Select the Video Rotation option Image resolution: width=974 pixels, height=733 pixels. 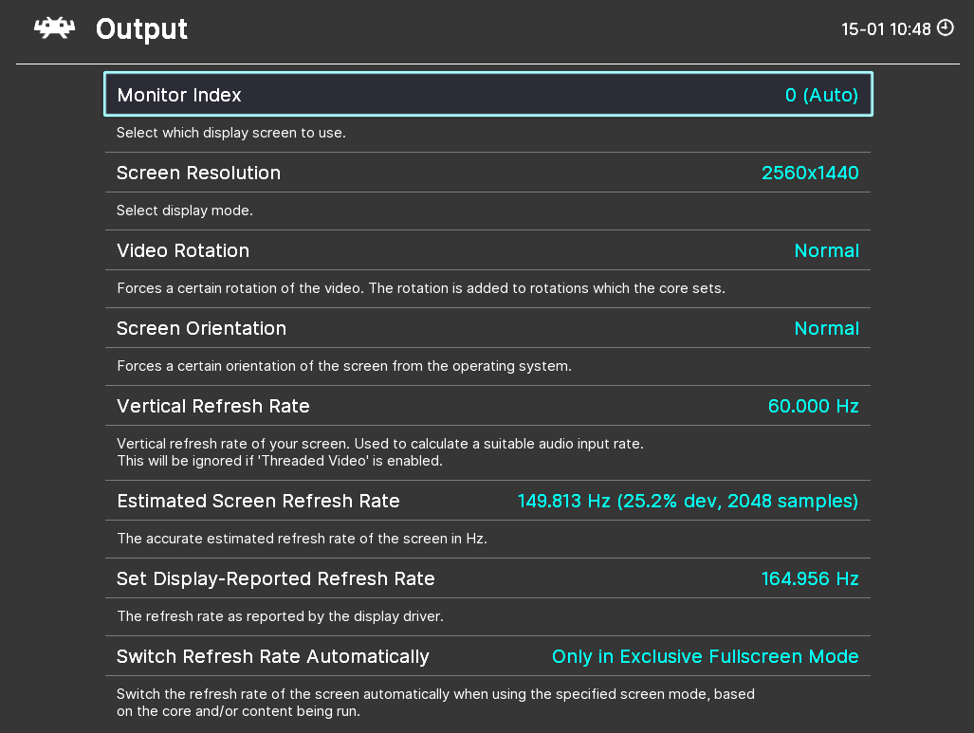tap(488, 250)
